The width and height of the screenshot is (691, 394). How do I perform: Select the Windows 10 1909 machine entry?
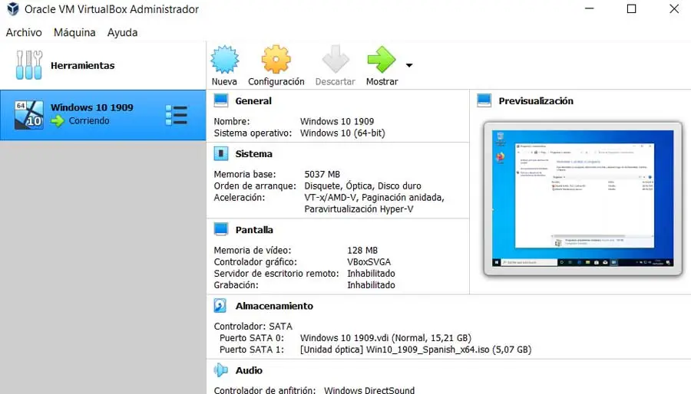tap(103, 115)
